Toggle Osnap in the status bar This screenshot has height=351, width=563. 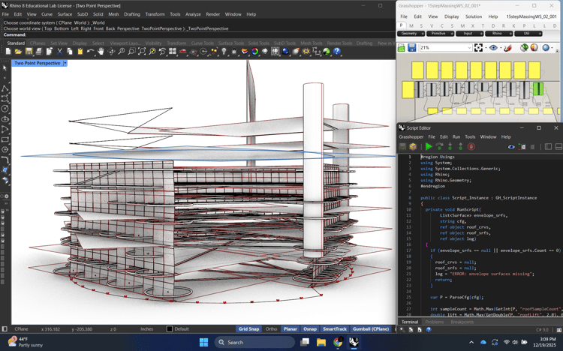[309, 329]
